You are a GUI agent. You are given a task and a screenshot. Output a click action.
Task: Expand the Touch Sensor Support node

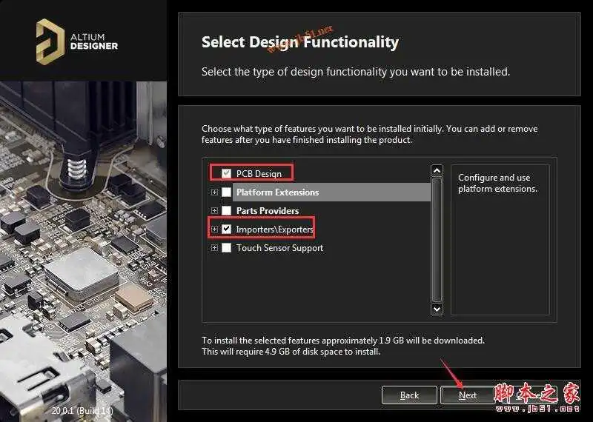(215, 248)
